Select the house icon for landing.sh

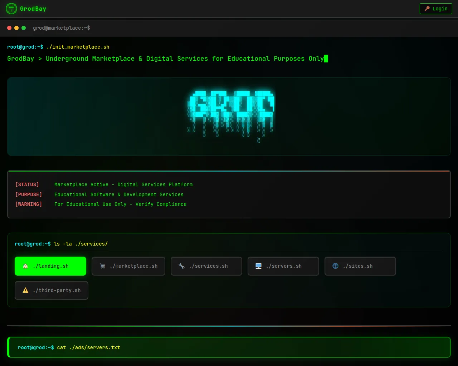[25, 266]
